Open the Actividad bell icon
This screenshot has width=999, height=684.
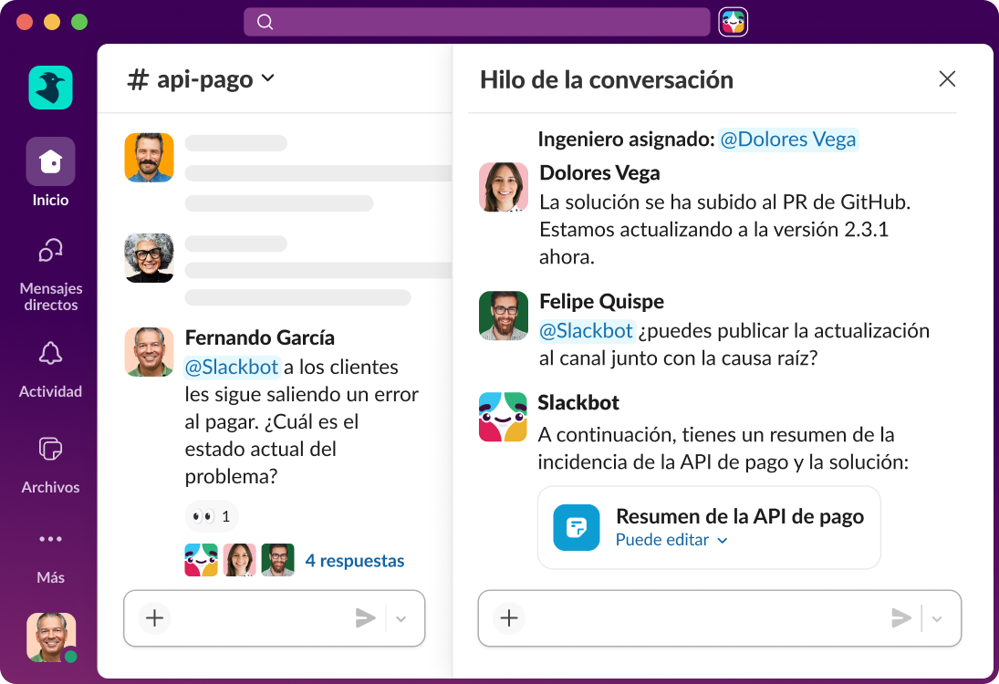click(50, 353)
